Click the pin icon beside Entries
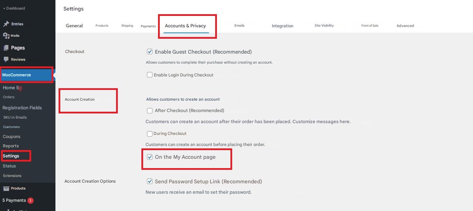The width and height of the screenshot is (473, 211). click(6, 24)
